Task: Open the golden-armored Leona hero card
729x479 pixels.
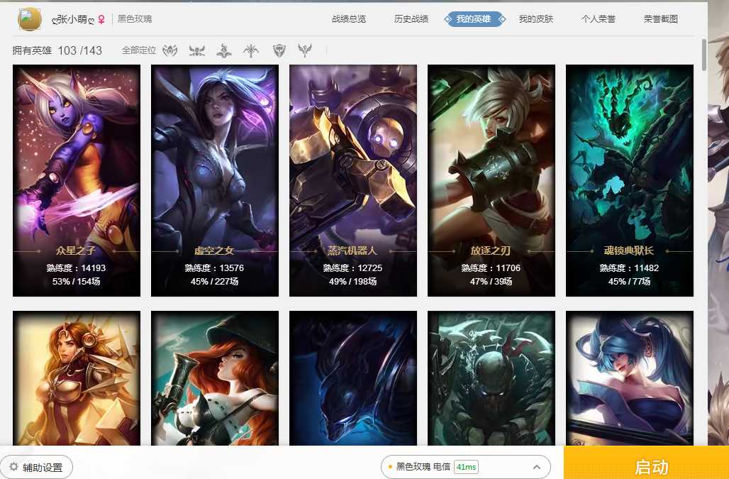Action: pos(77,378)
